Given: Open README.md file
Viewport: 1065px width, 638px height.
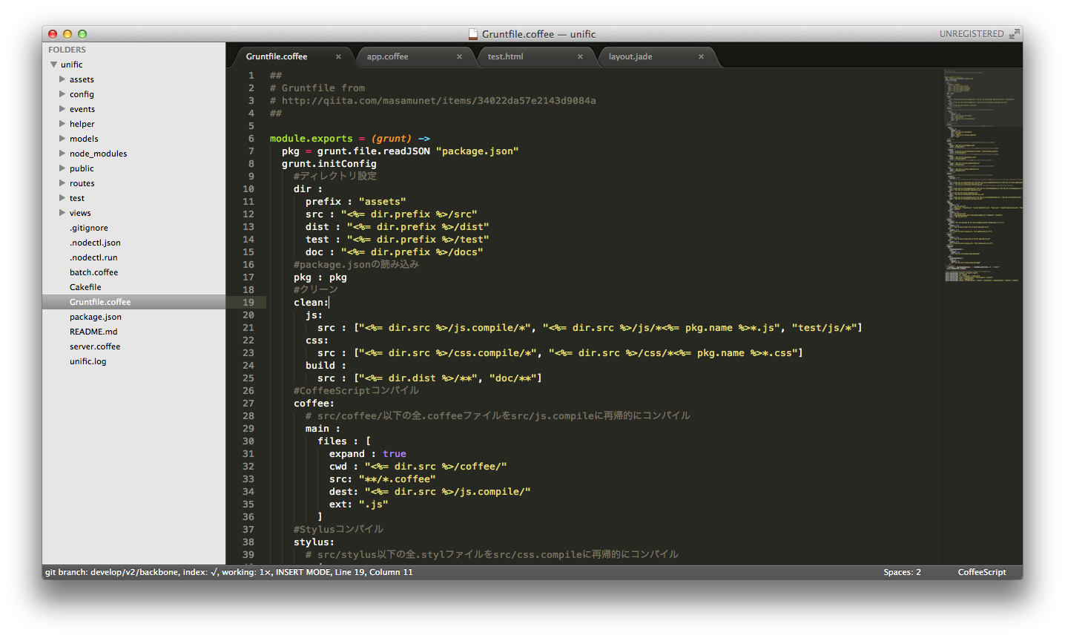Looking at the screenshot, I should pos(93,332).
